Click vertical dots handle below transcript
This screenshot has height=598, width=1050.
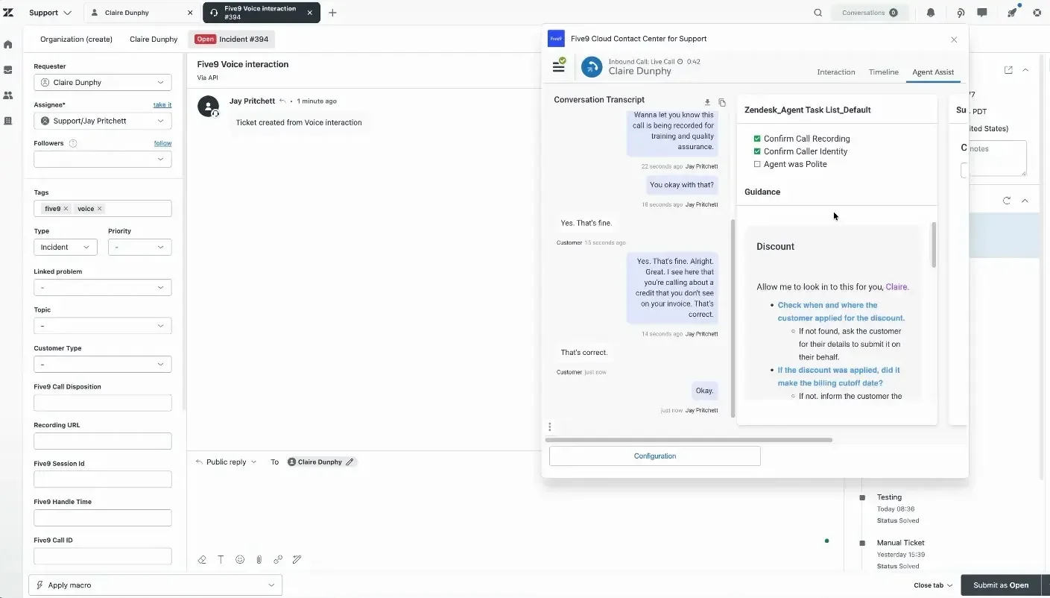point(550,427)
